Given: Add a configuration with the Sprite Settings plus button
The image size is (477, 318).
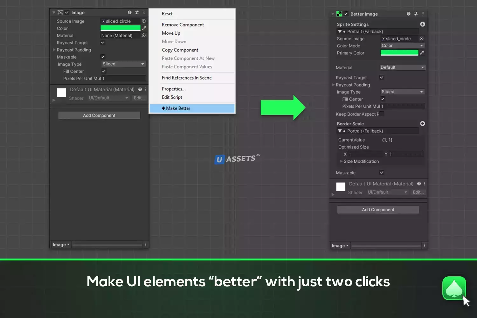Looking at the screenshot, I should 423,24.
